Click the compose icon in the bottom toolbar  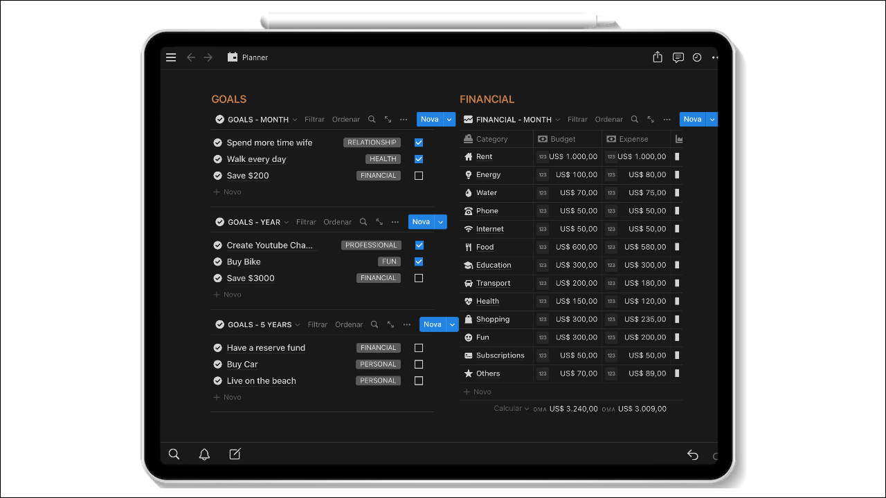pos(235,454)
